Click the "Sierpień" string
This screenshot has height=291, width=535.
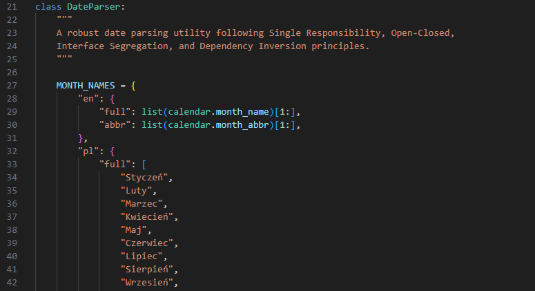tap(147, 270)
